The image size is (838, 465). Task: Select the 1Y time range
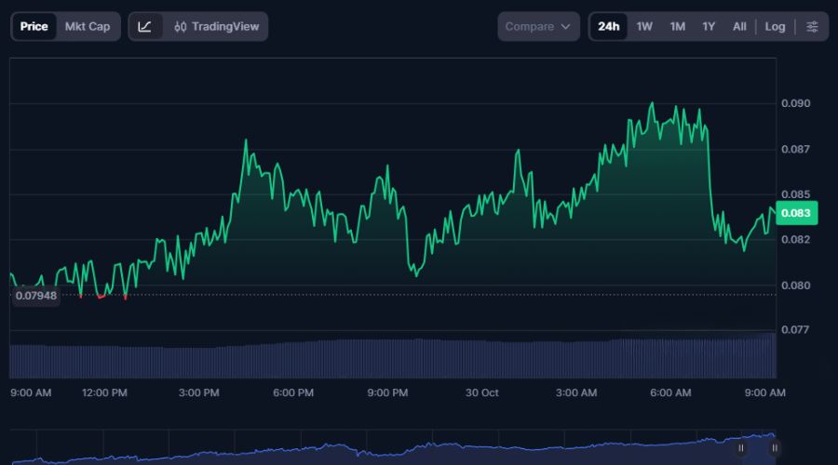pyautogui.click(x=709, y=27)
